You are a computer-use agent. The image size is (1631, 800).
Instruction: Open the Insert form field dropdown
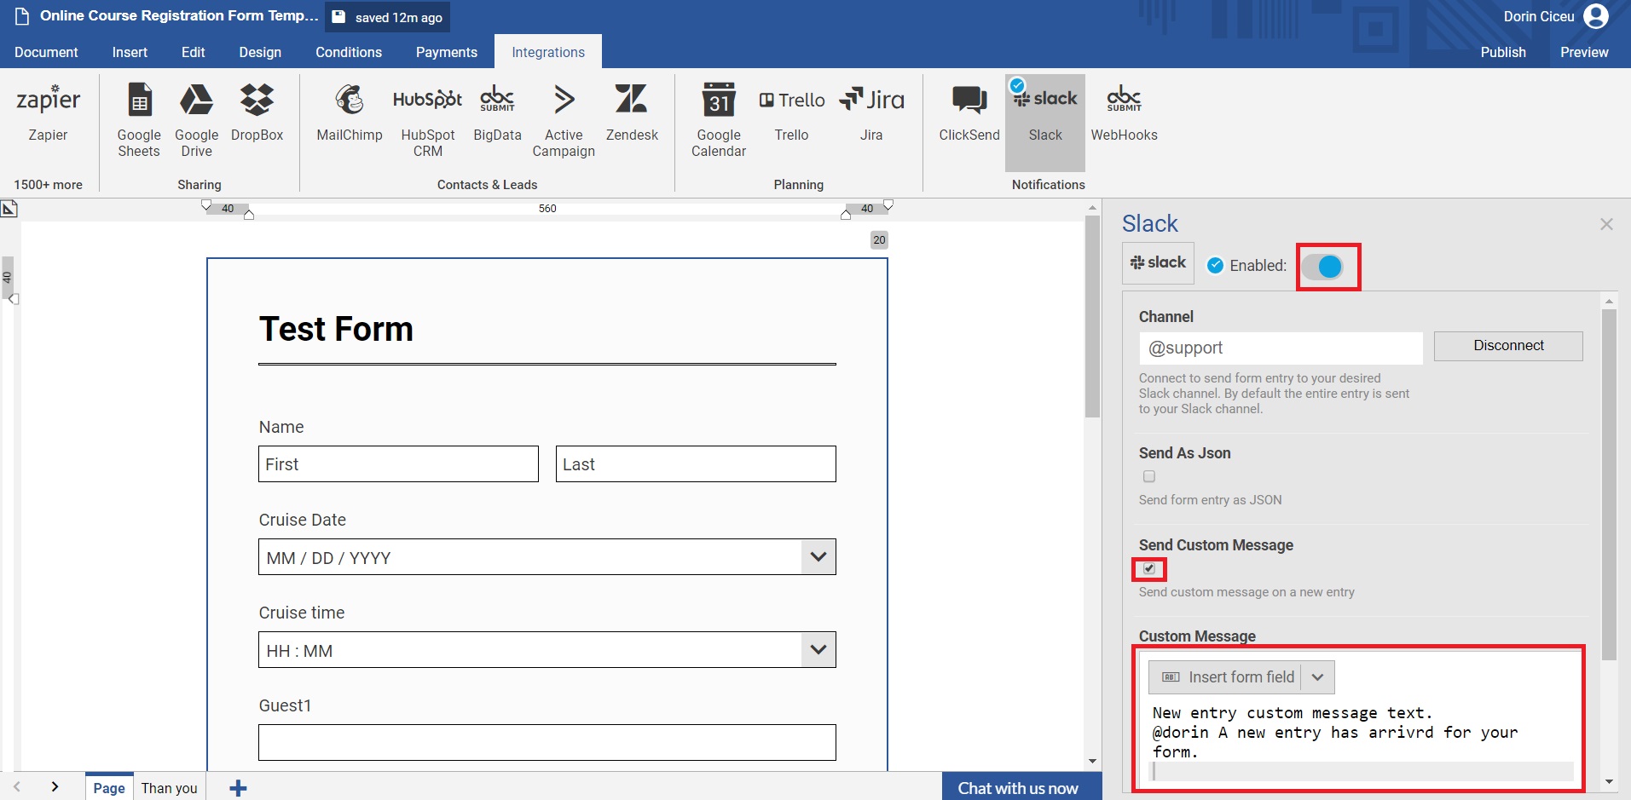point(1317,677)
